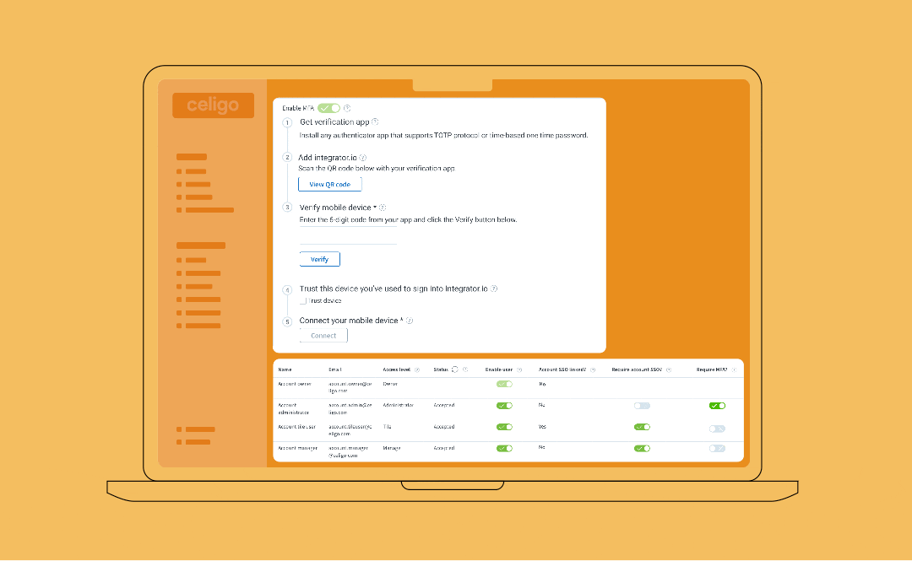Image resolution: width=912 pixels, height=561 pixels.
Task: Open help icon next to Get verification app
Action: pyautogui.click(x=375, y=121)
